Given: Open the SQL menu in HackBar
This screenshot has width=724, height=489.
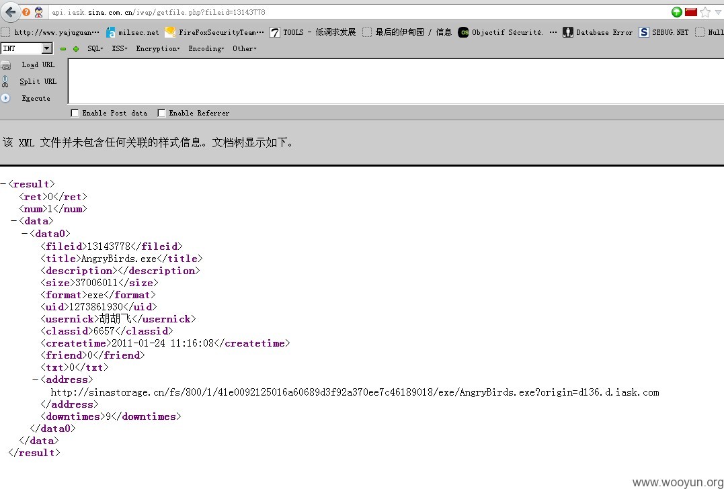Looking at the screenshot, I should (95, 48).
